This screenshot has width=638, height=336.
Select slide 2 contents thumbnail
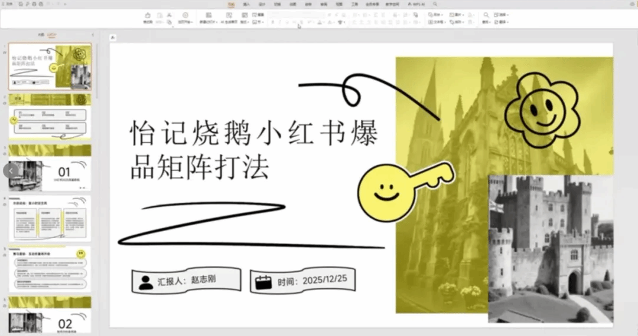(50, 117)
